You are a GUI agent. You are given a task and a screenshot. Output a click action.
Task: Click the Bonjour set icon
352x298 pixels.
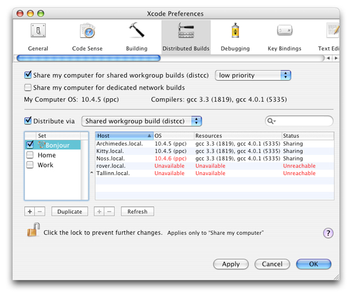tap(41, 145)
